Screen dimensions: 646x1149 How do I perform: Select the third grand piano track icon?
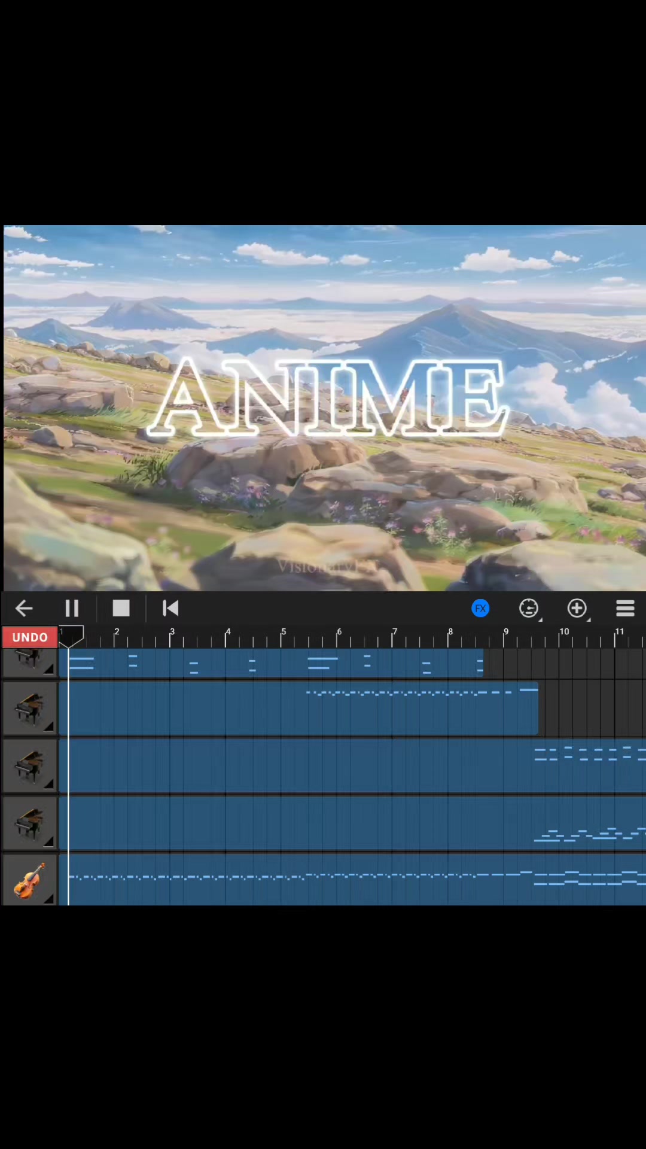(x=30, y=767)
